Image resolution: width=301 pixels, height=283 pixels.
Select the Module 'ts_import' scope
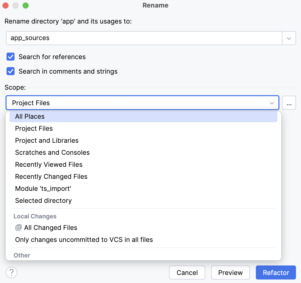pos(43,189)
